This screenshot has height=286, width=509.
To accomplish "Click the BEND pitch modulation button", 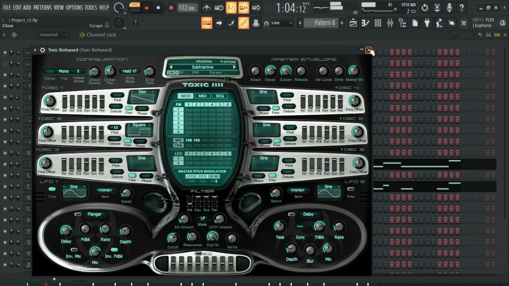I will tap(214, 176).
